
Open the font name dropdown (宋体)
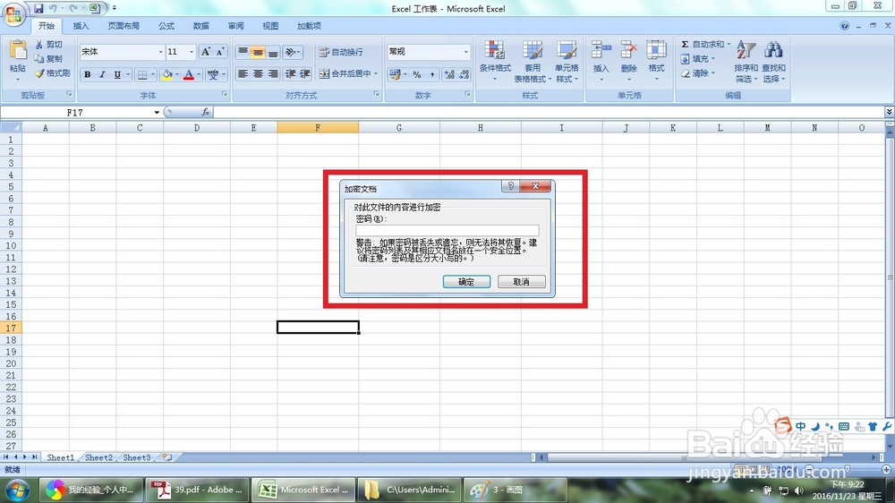(160, 52)
